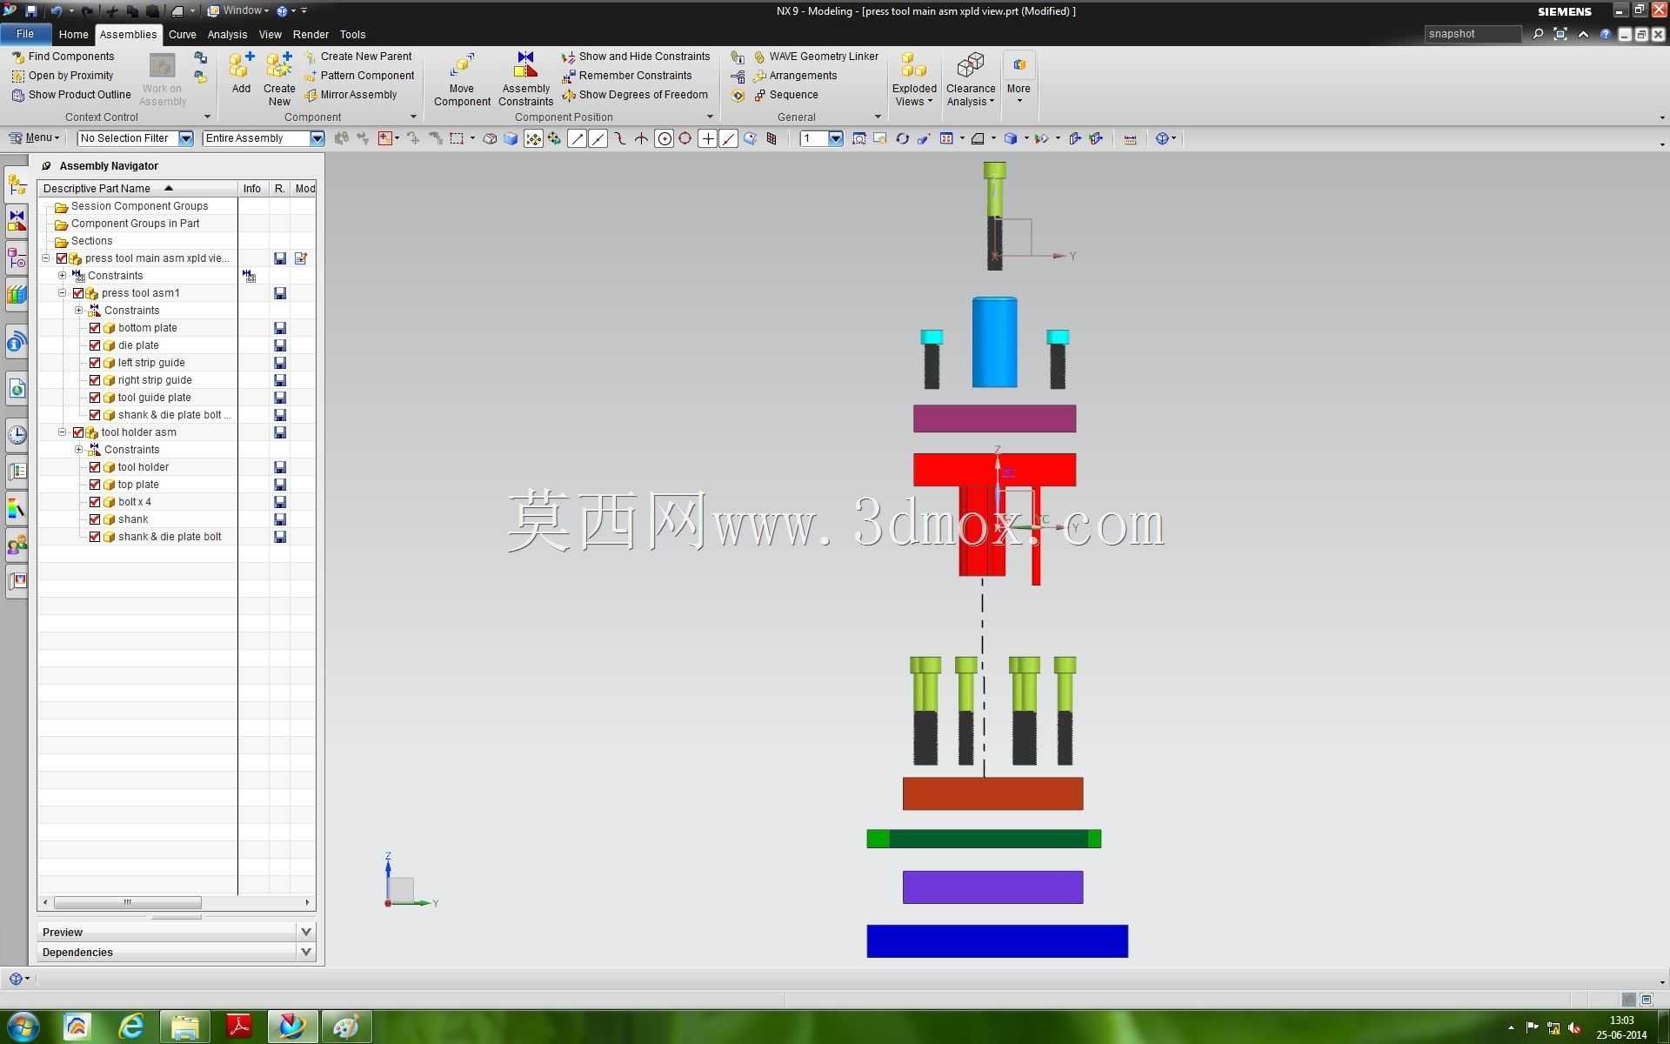Click Find Components in the ribbon
1670x1044 pixels.
coord(63,57)
